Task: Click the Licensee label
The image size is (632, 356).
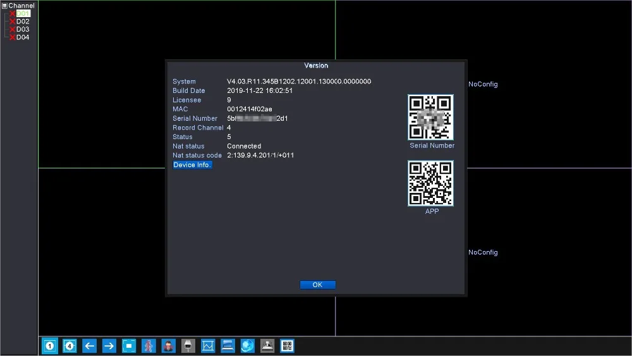Action: [186, 100]
